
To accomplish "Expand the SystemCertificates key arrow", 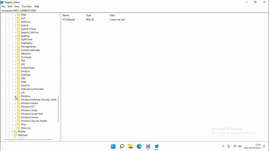I will pos(15,50).
